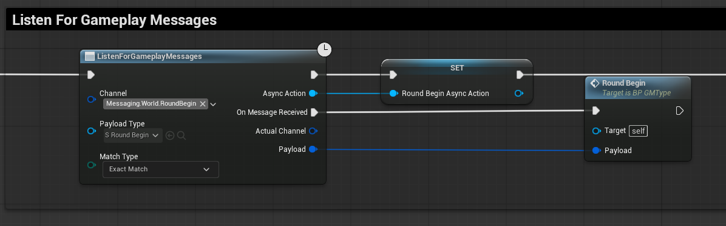Select the ListenForGameplayMessages node title
This screenshot has width=726, height=226.
[149, 56]
